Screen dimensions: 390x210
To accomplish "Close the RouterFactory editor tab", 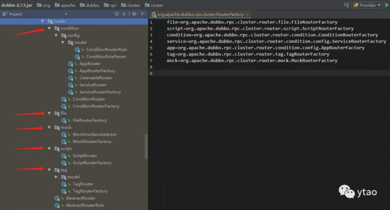I will [247, 14].
